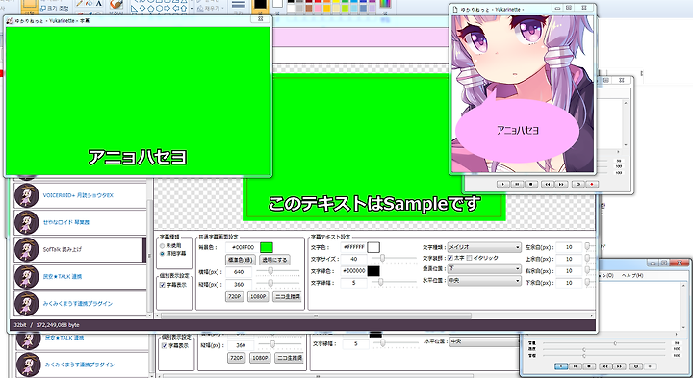Toggle the 太字 bold checkbox

[450, 258]
